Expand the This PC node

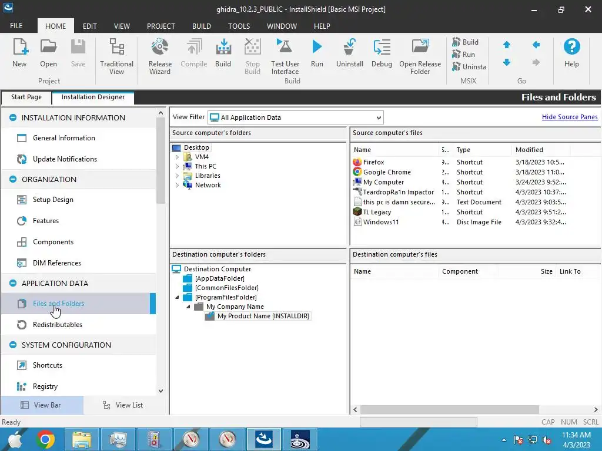[x=177, y=166]
